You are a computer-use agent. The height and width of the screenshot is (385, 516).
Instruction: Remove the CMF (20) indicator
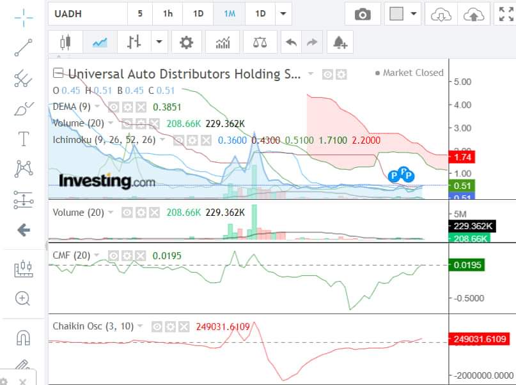pyautogui.click(x=141, y=255)
